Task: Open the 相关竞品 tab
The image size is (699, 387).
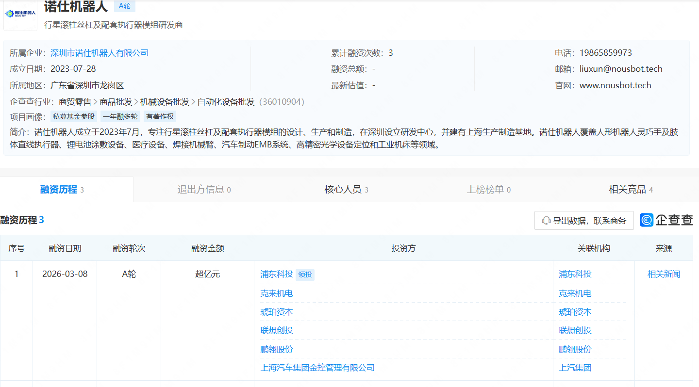Action: tap(627, 190)
